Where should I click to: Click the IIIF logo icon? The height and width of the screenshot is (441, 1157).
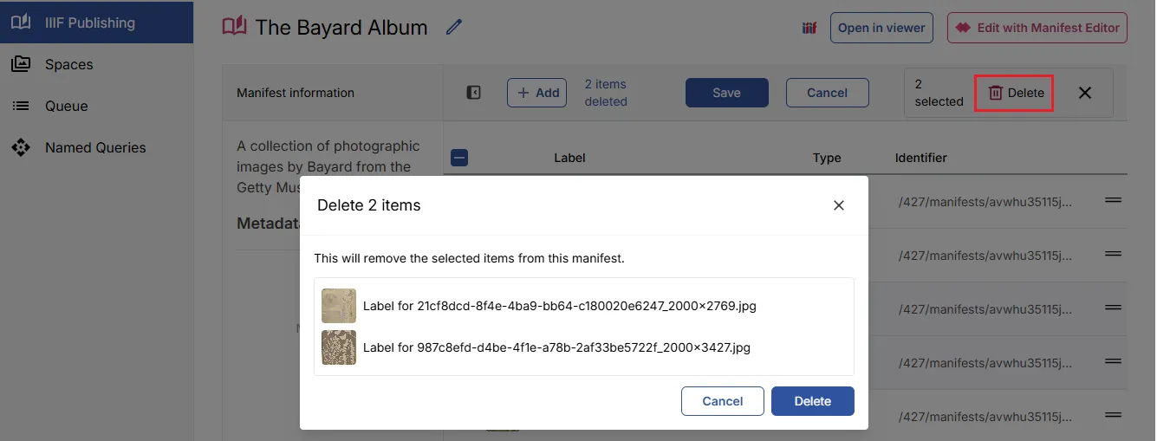[809, 28]
